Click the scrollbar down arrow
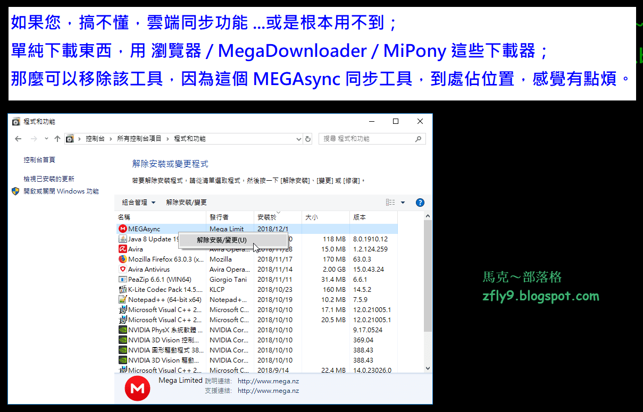643x412 pixels. (x=428, y=368)
